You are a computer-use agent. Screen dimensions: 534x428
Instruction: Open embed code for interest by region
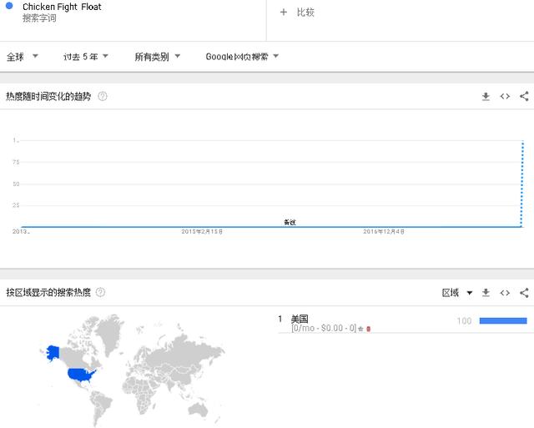click(505, 293)
